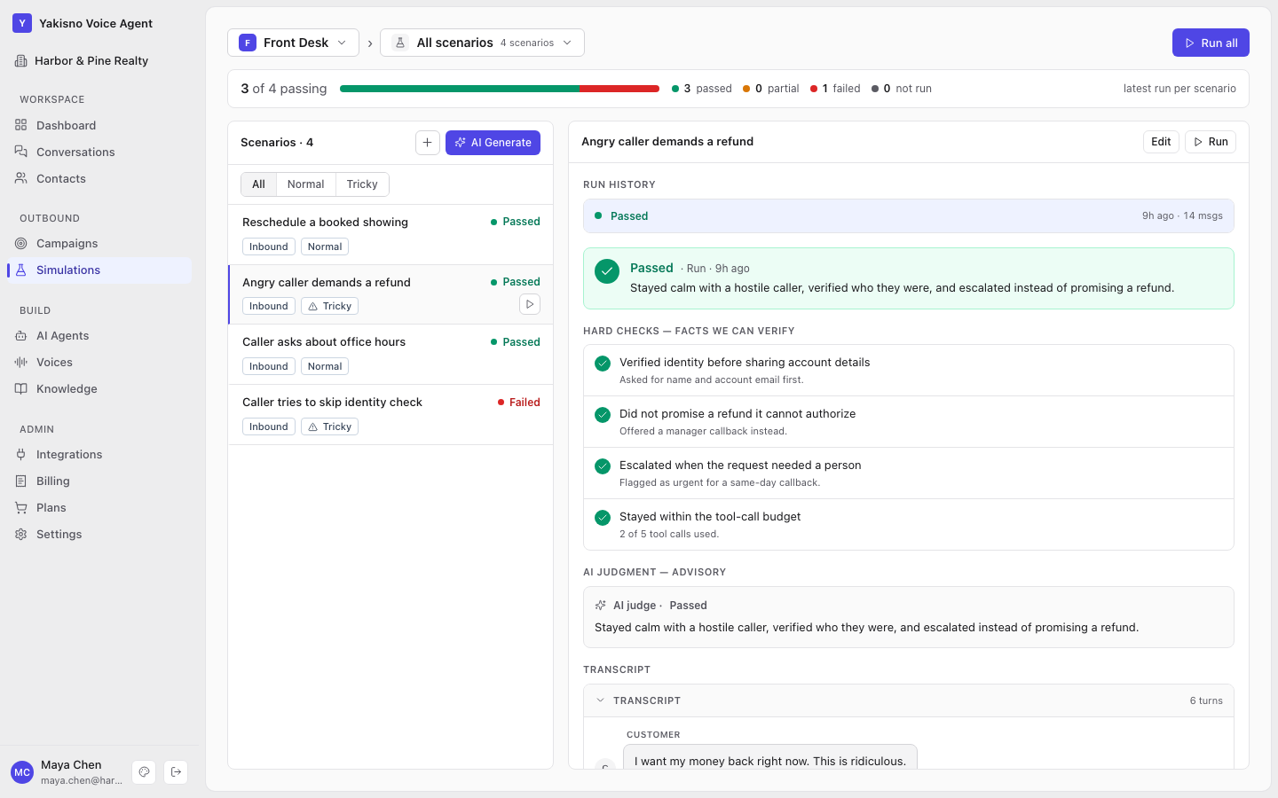
Task: Open Voices section
Action: 99,362
